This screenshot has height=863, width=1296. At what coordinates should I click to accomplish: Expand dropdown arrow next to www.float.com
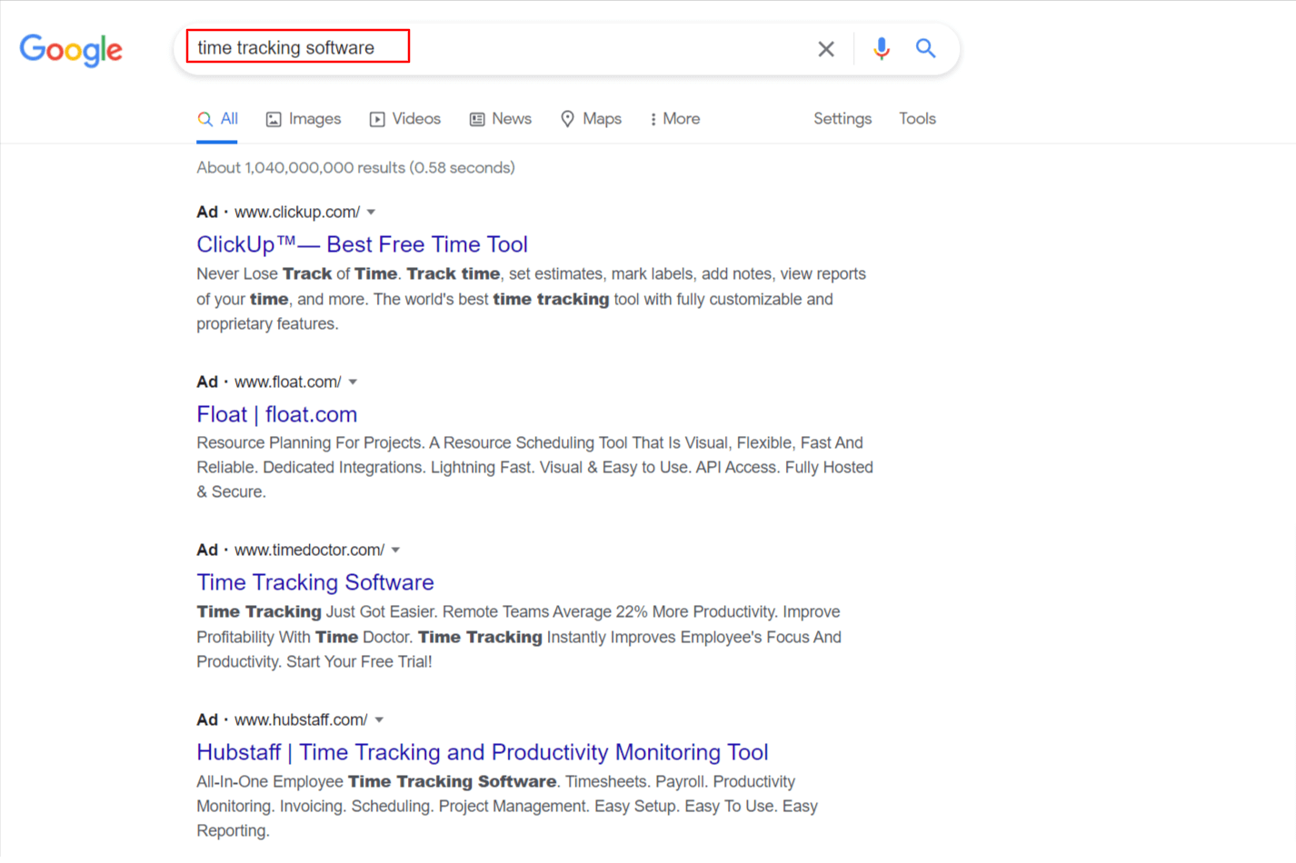353,382
